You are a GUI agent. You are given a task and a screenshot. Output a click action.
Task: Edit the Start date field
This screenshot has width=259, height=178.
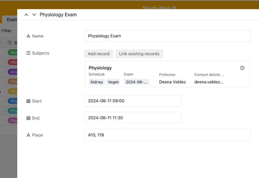click(133, 101)
